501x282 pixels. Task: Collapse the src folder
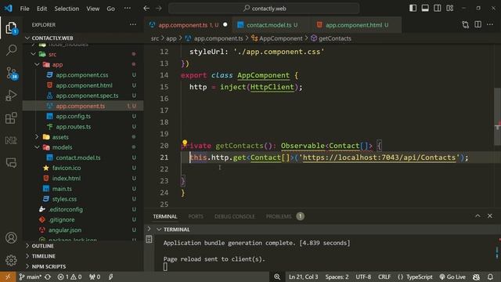(33, 54)
